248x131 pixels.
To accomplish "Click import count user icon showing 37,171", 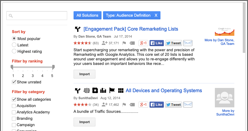I will pos(105,43).
